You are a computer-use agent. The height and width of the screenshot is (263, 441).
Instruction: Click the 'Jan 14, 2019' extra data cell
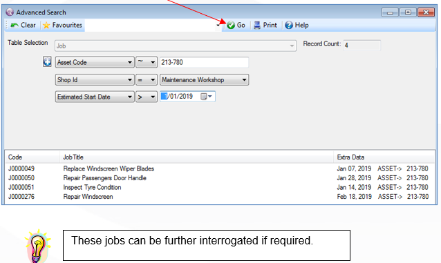pos(354,187)
